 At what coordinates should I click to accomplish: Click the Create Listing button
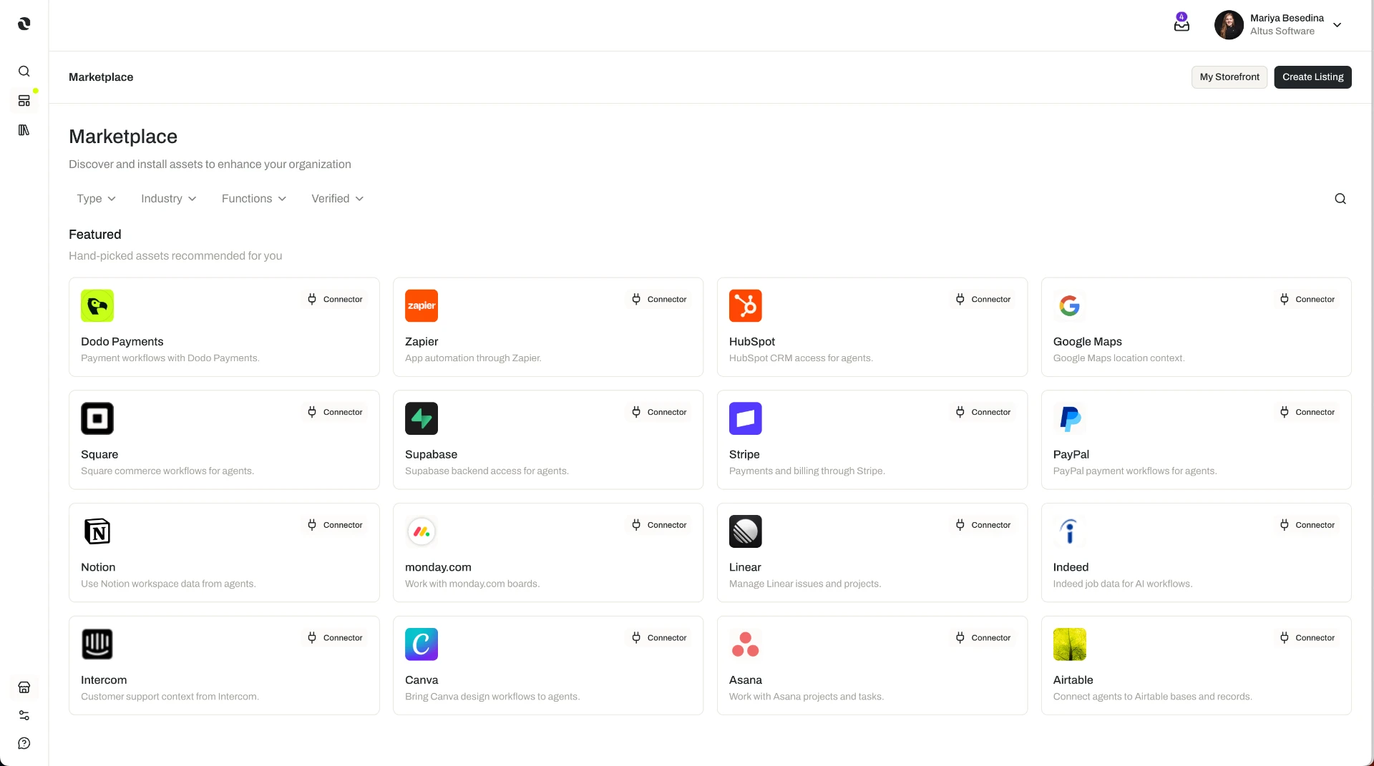pos(1312,77)
